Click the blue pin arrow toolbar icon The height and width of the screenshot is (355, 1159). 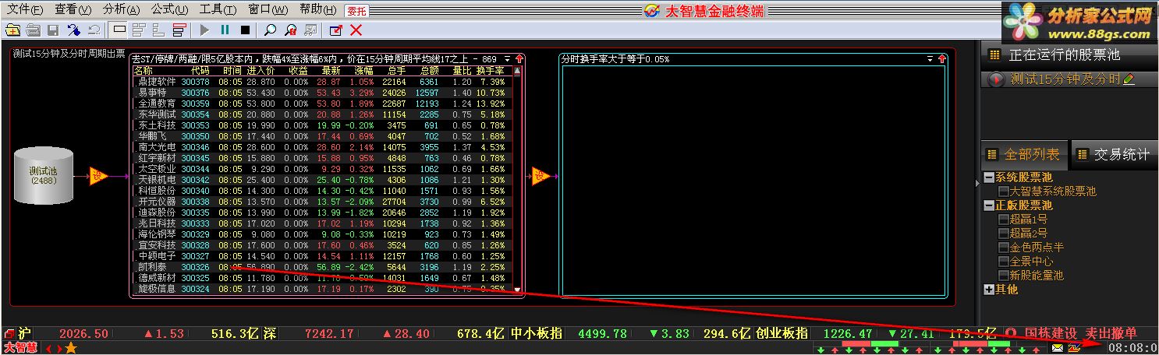coord(73,30)
